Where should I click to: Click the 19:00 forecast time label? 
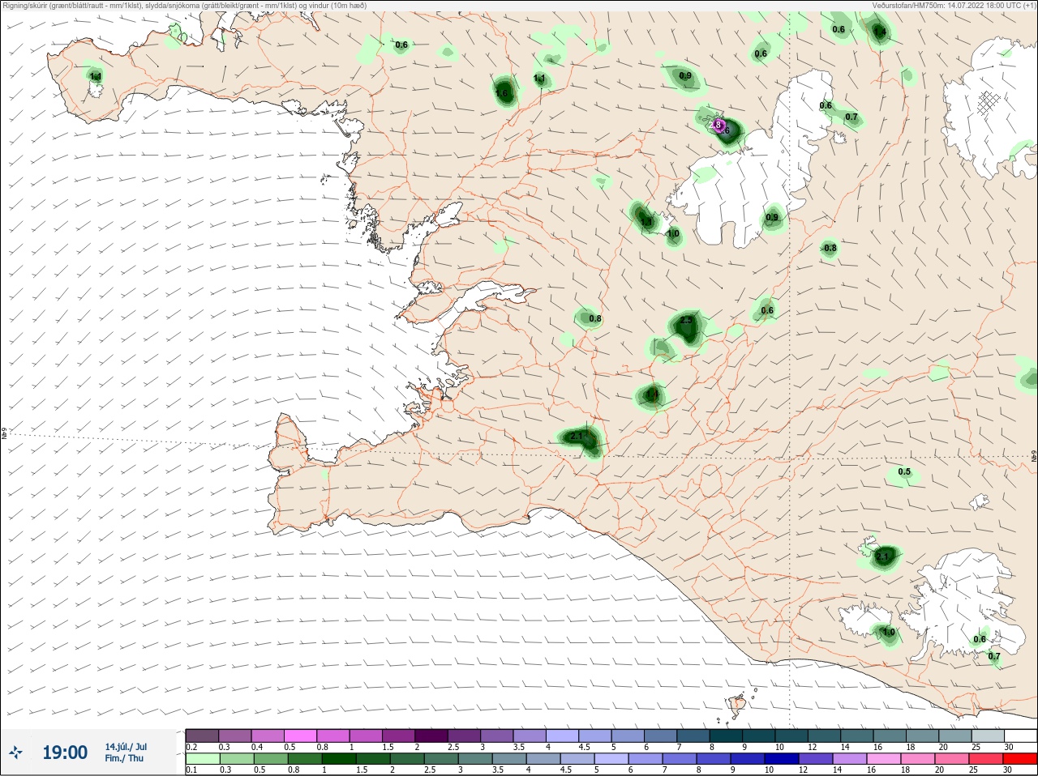tap(65, 753)
